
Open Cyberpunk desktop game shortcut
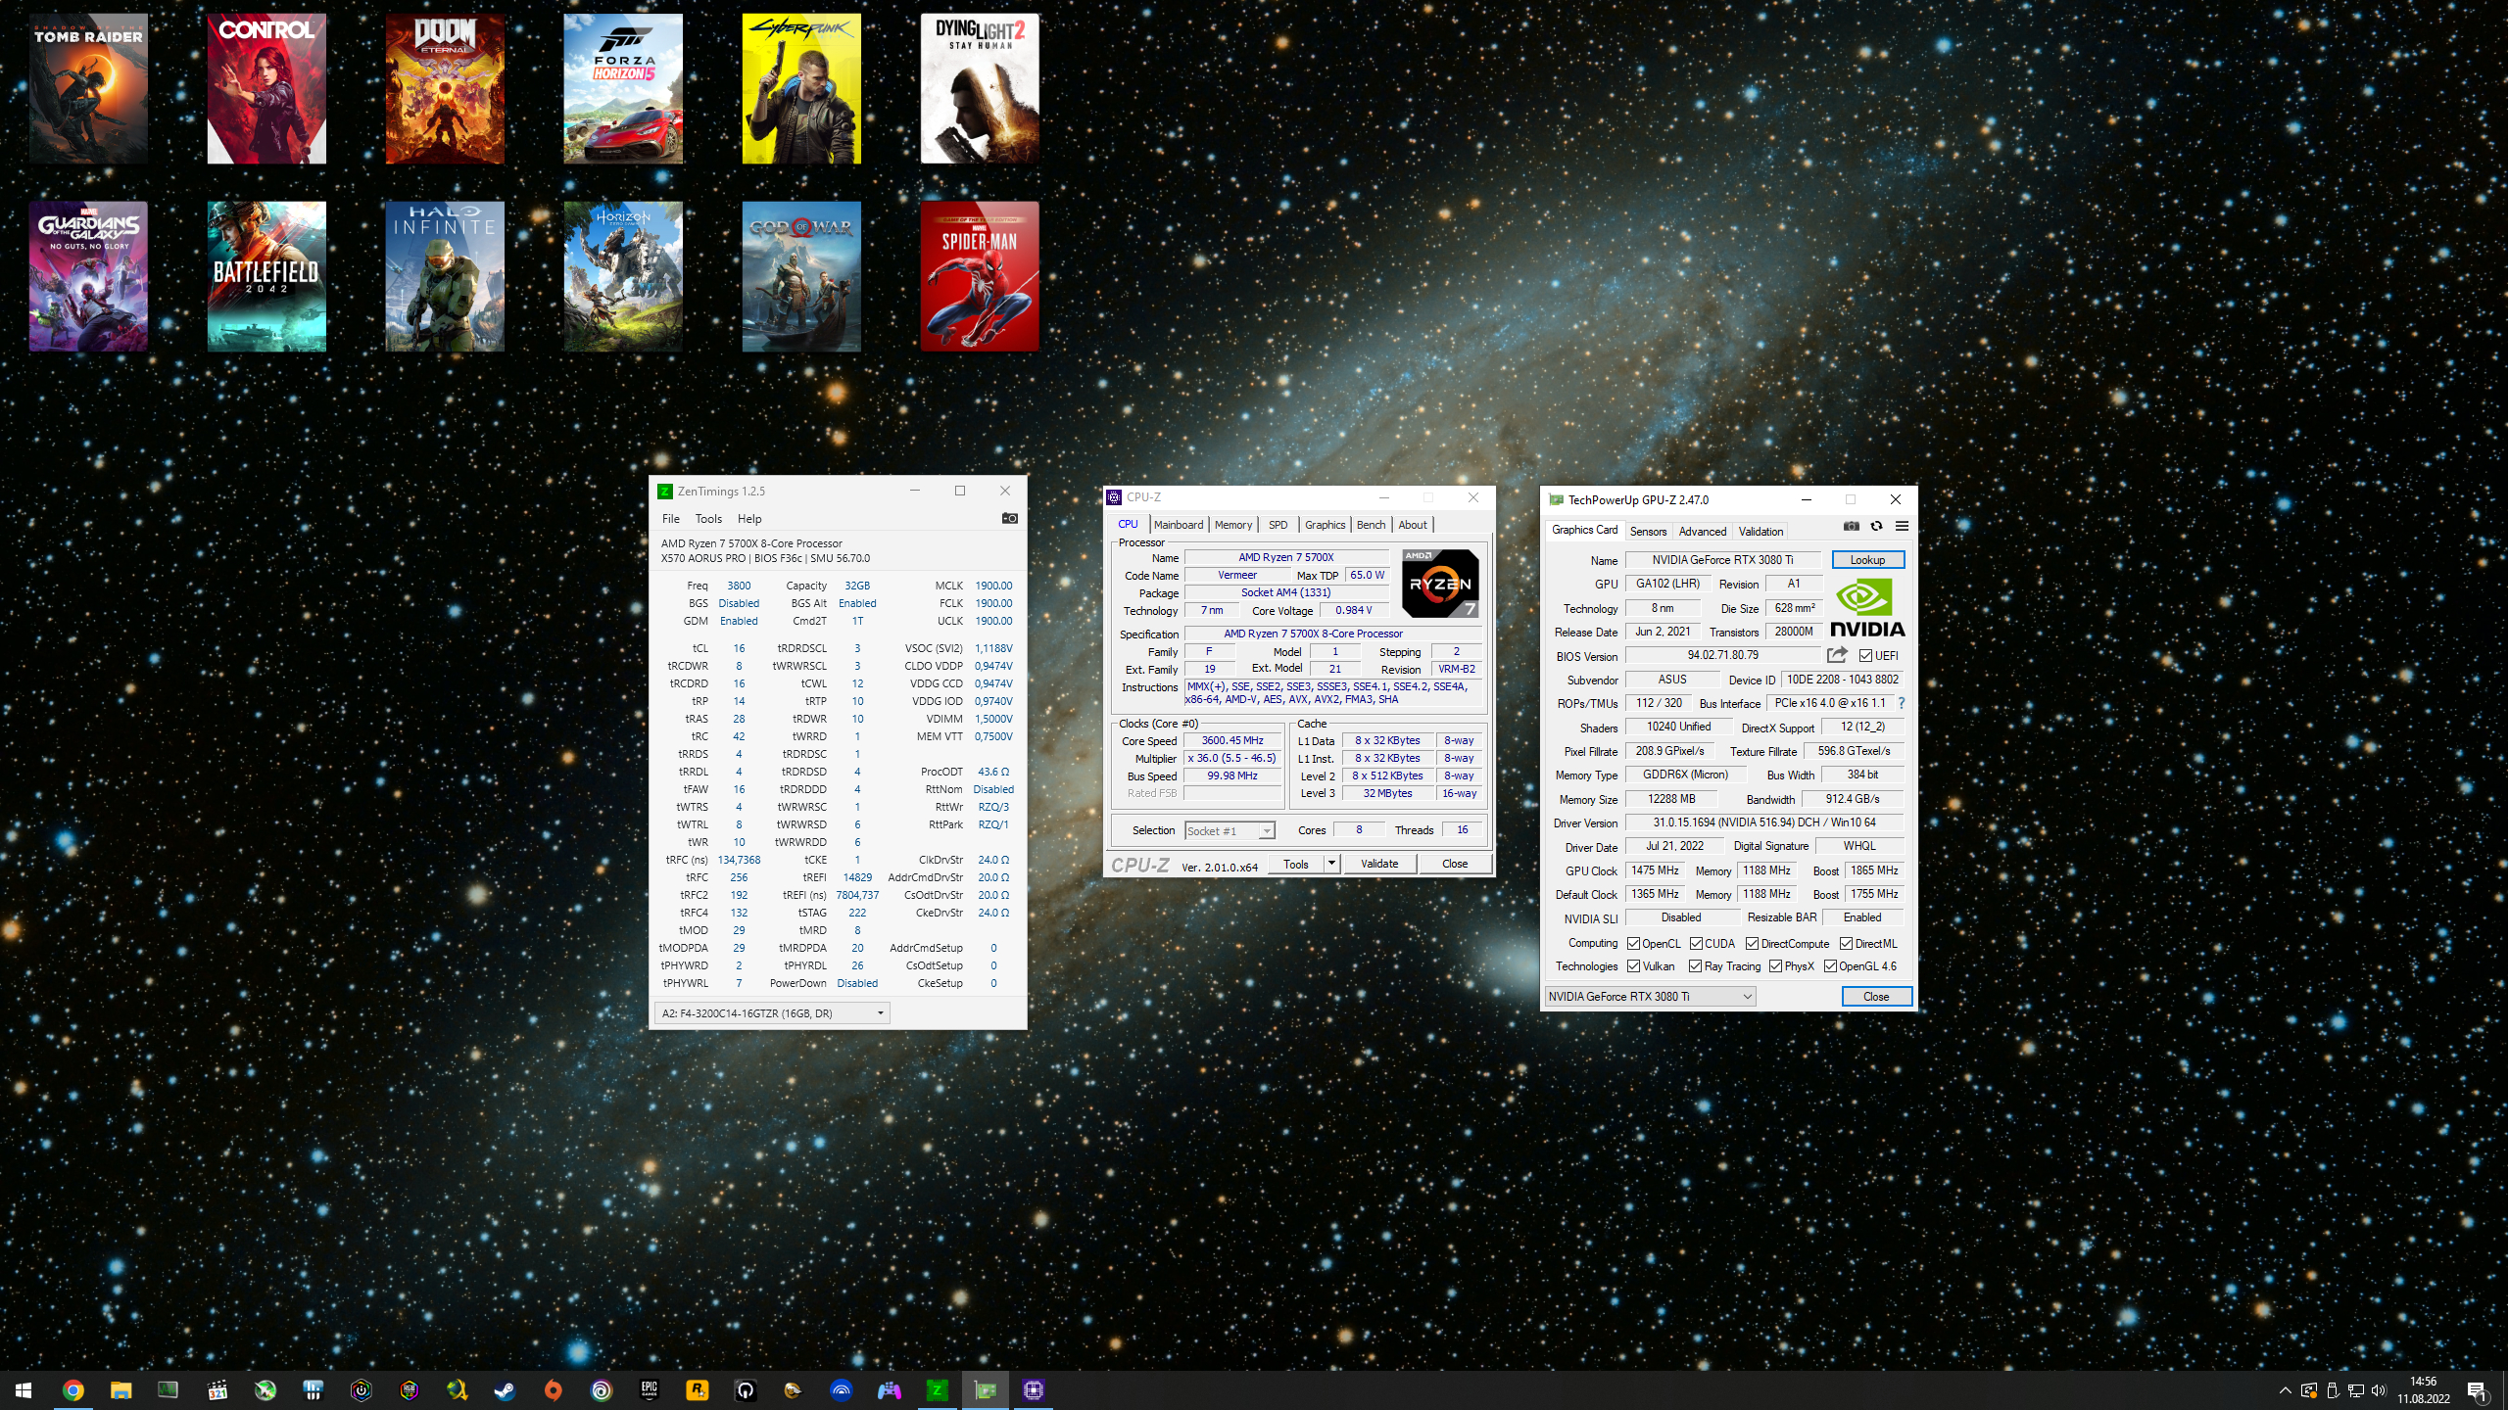pos(801,88)
